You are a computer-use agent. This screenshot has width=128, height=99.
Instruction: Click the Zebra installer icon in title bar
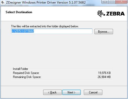3,2
